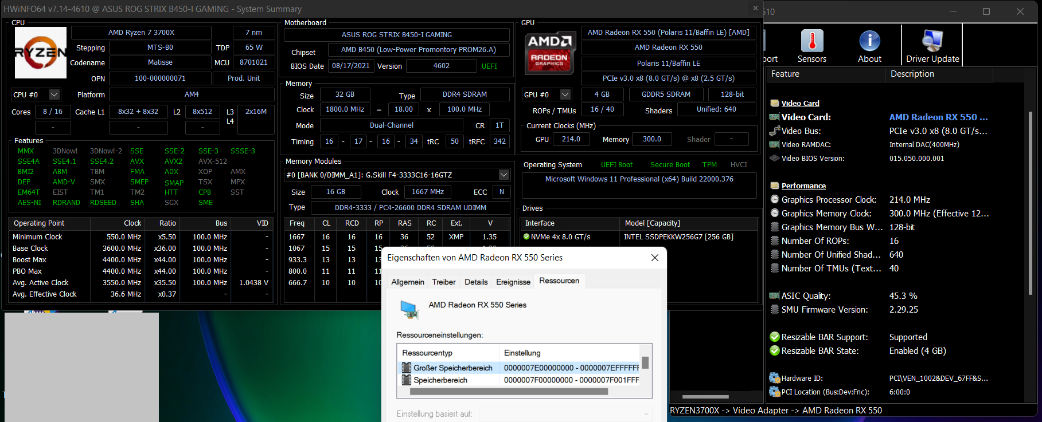Image resolution: width=1042 pixels, height=422 pixels.
Task: Click the UEFI label
Action: coord(489,66)
